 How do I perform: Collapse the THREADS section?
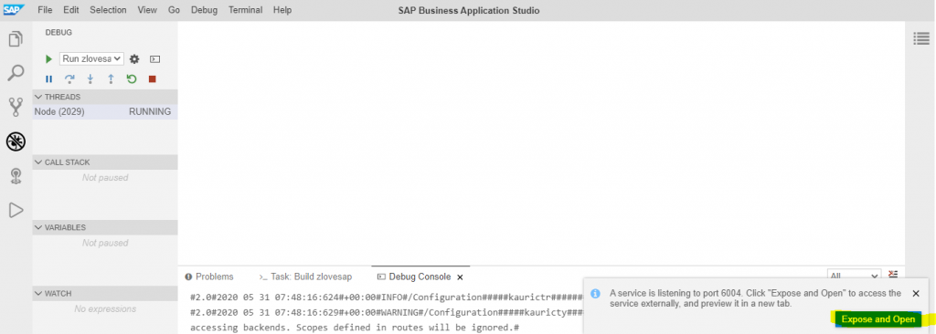pos(105,97)
